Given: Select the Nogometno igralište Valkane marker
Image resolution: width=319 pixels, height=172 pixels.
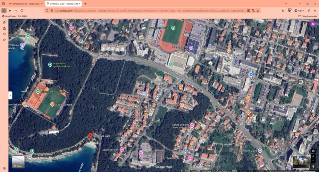Looking at the screenshot, I should point(50,64).
